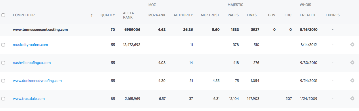Toggle the select-all checkbox in header
The height and width of the screenshot is (111, 359).
(x=3, y=15)
